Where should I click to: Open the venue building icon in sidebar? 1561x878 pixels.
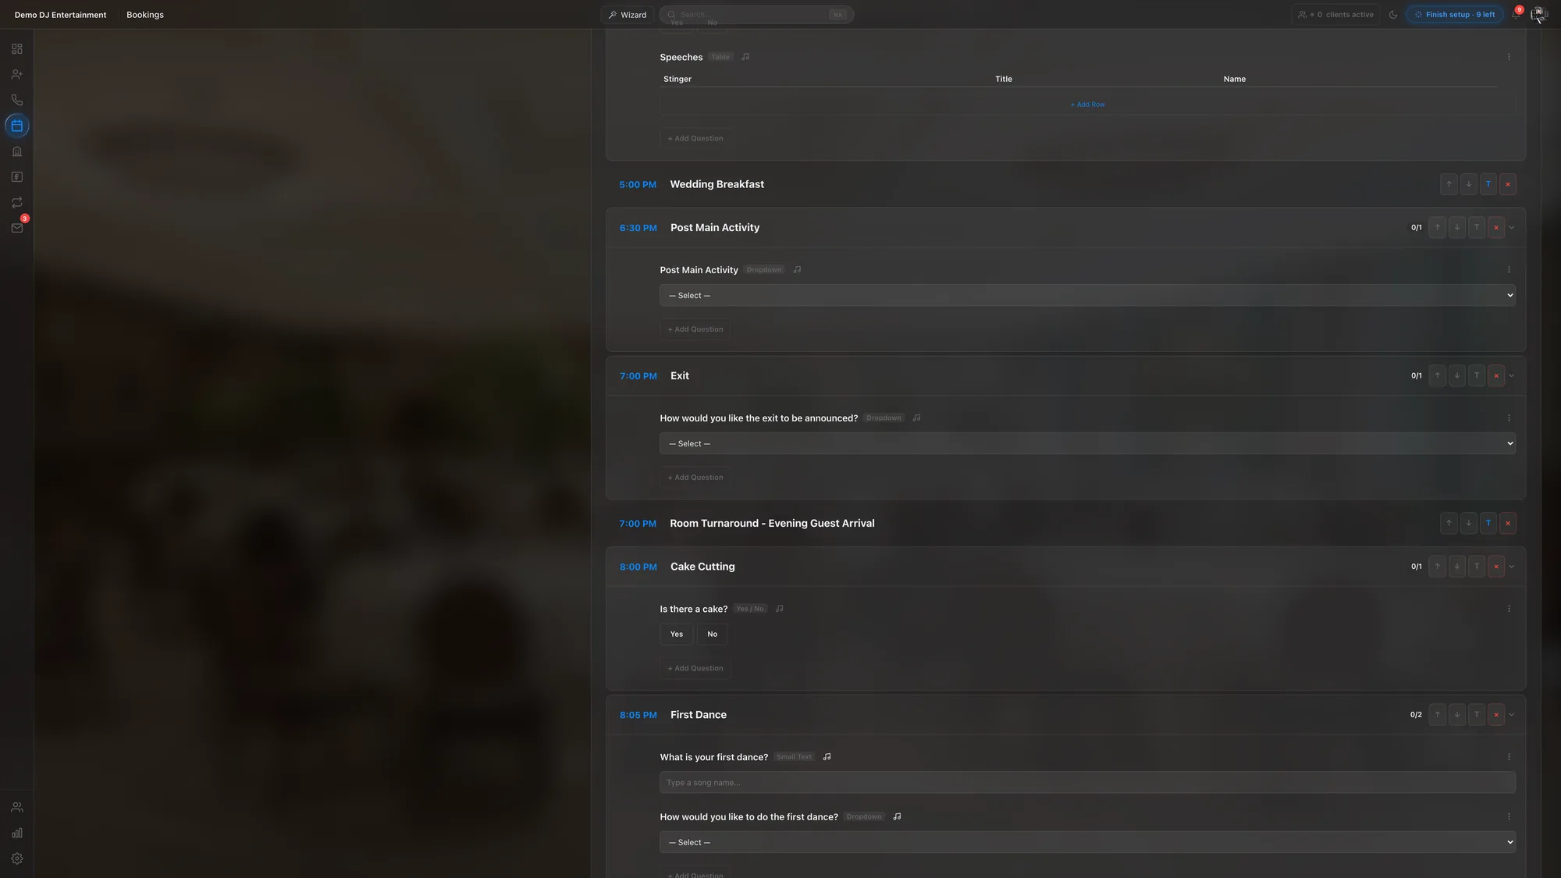click(x=17, y=151)
